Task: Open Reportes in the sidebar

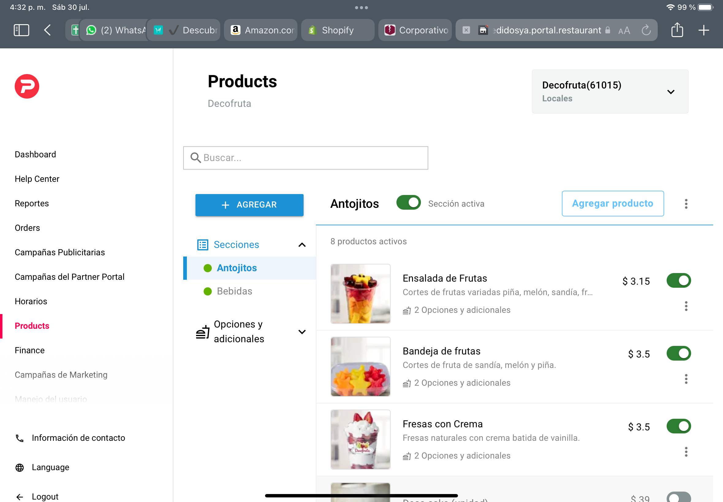Action: (32, 204)
